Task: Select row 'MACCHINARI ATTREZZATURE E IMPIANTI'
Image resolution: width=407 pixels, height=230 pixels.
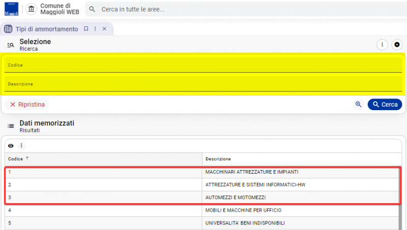Action: (x=202, y=172)
